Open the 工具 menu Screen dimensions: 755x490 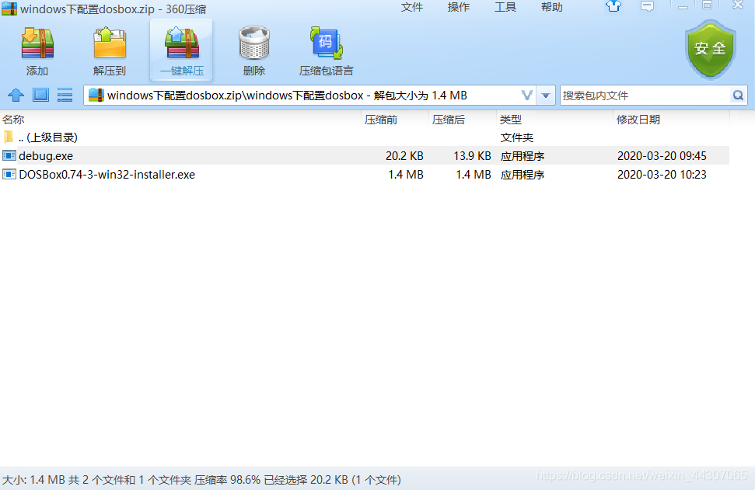(x=505, y=7)
